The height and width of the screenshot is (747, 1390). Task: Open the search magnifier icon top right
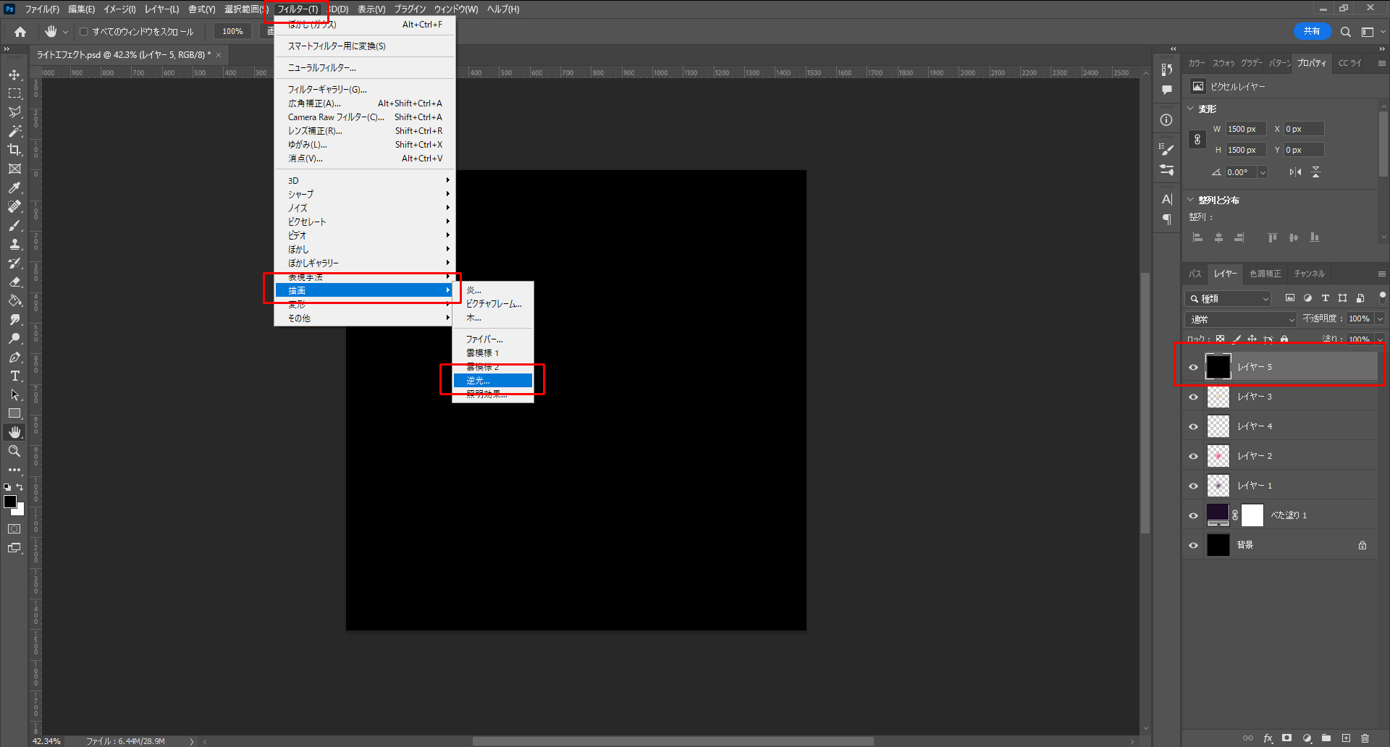click(1345, 32)
